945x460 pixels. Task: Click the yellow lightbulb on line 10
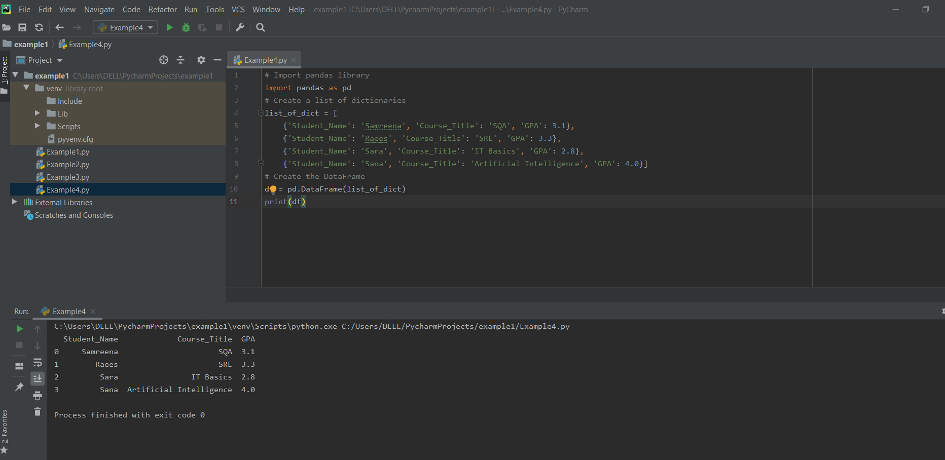pos(273,189)
